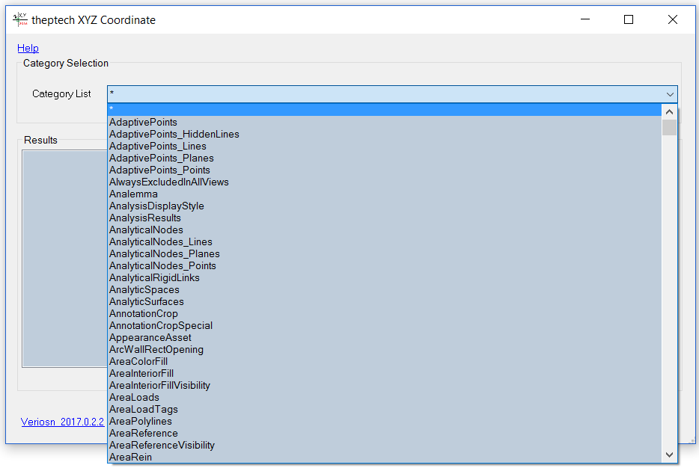Choose AnalyticalNodes_Planes item

coord(384,253)
